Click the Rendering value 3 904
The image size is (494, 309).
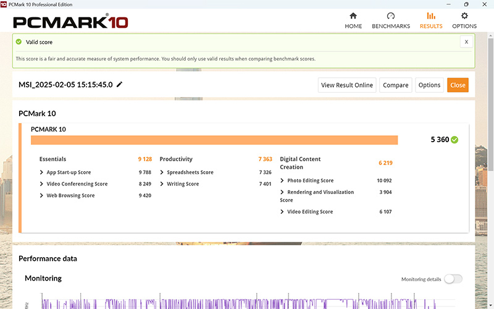coord(385,192)
